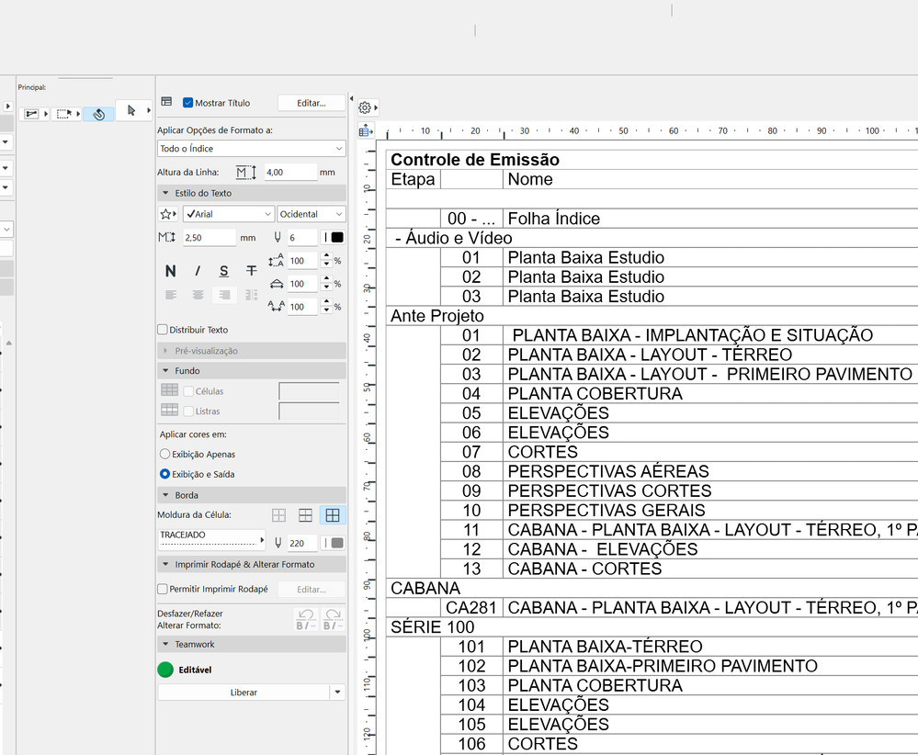Image resolution: width=918 pixels, height=755 pixels.
Task: Enable Permitir Imprimir Rodapé
Action: click(x=163, y=589)
